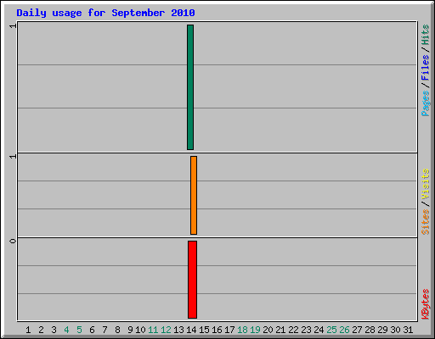The height and width of the screenshot is (339, 435).
Task: Click day label 8 on the x-axis
Action: tap(117, 330)
